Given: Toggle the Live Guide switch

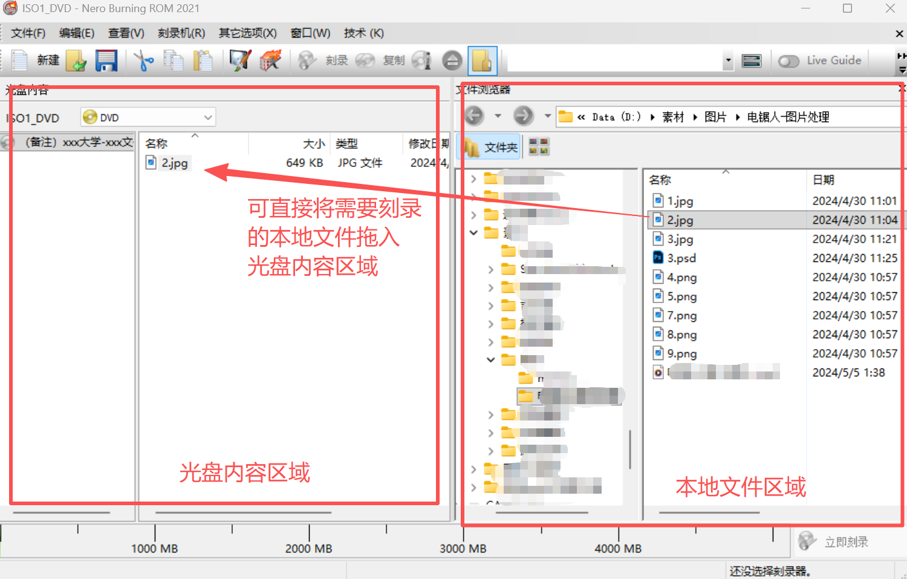Looking at the screenshot, I should click(788, 61).
